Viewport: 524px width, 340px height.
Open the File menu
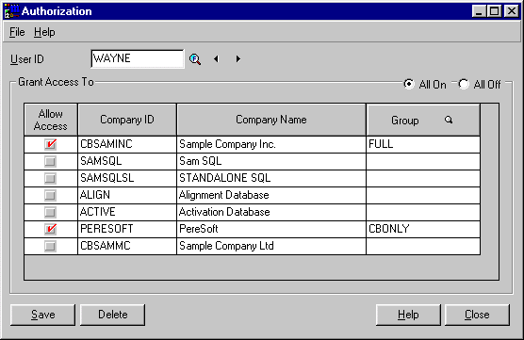click(17, 32)
